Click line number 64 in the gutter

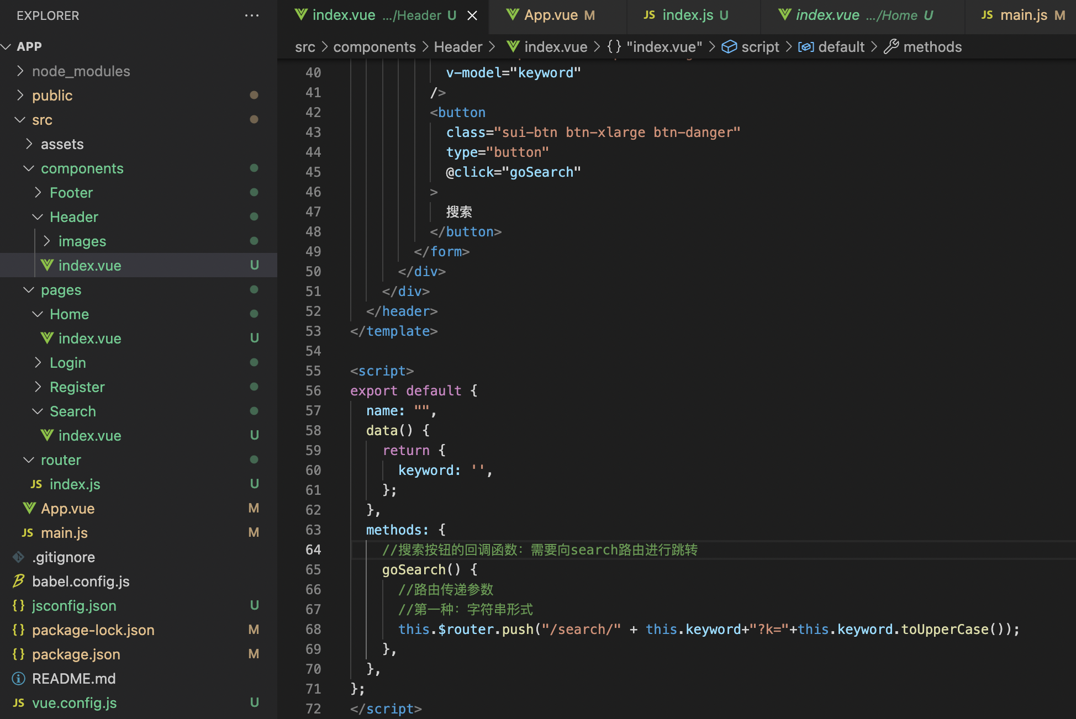pos(313,549)
